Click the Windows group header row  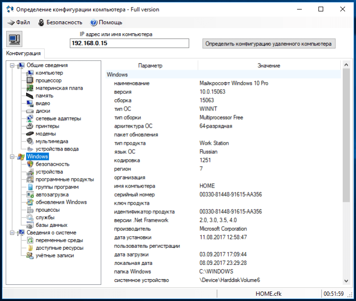click(223, 75)
